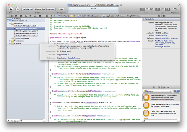Open MainStoryboard.storyboard file
187x132 pixels.
(27, 31)
